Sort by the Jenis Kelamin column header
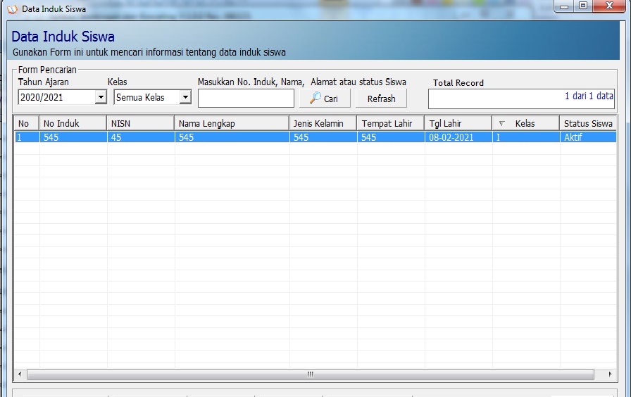 click(323, 123)
